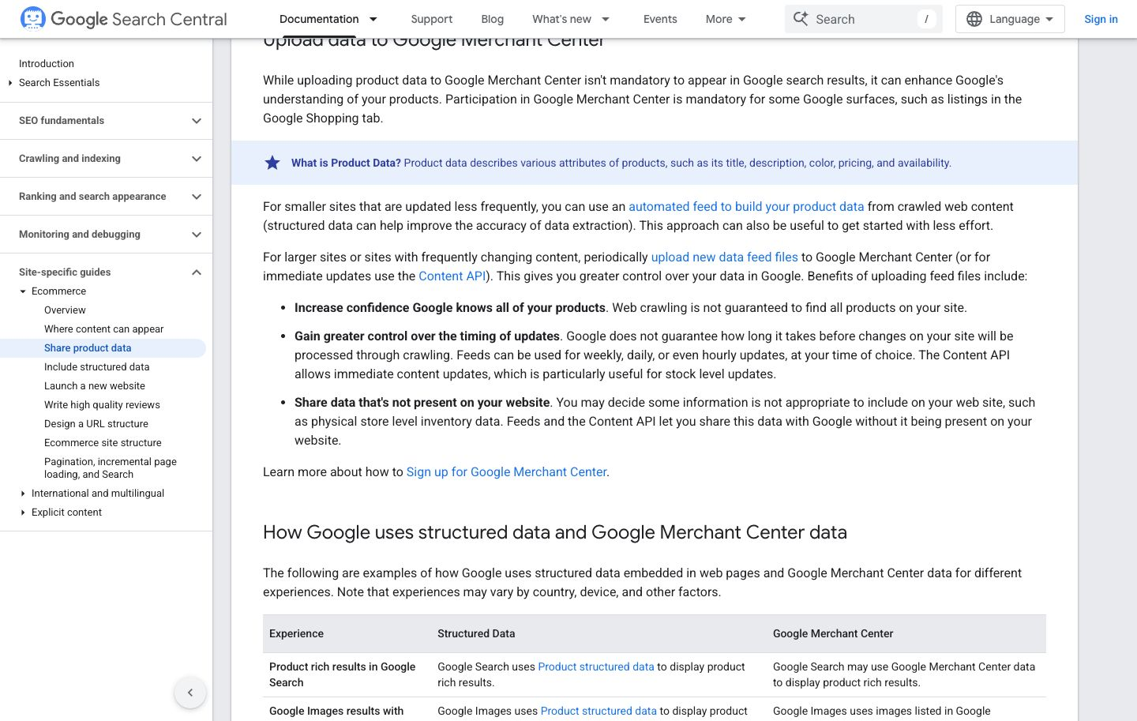Open Include structured data page

coord(97,367)
